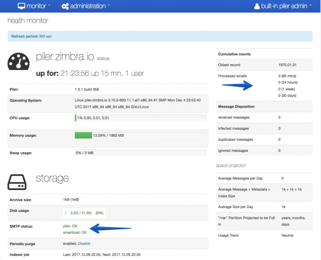Click the 'Average Size per Day' row

[264, 207]
